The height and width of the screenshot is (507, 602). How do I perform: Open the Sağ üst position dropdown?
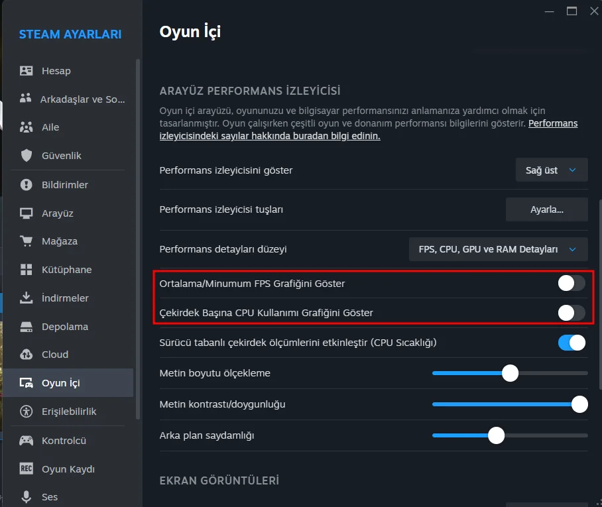click(x=552, y=170)
